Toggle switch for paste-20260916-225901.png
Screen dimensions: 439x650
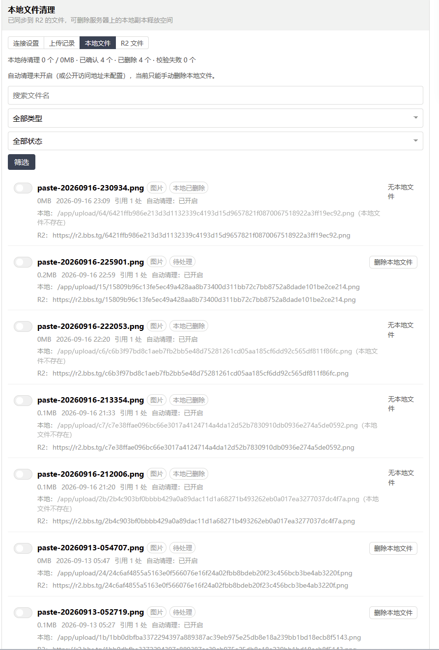tap(23, 262)
